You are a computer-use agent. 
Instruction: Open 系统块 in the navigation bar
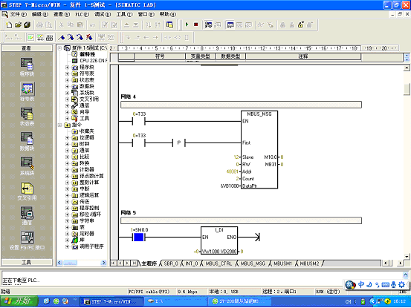(27, 166)
